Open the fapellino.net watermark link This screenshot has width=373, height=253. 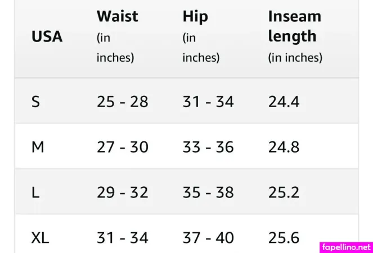point(346,247)
